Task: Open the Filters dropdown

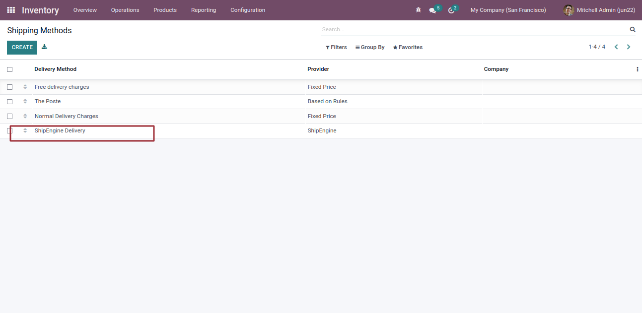Action: pyautogui.click(x=336, y=47)
